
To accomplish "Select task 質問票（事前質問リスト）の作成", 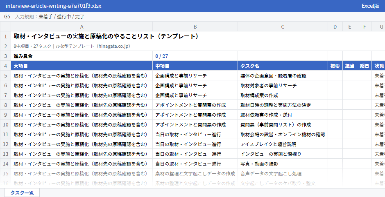I will (x=283, y=124).
